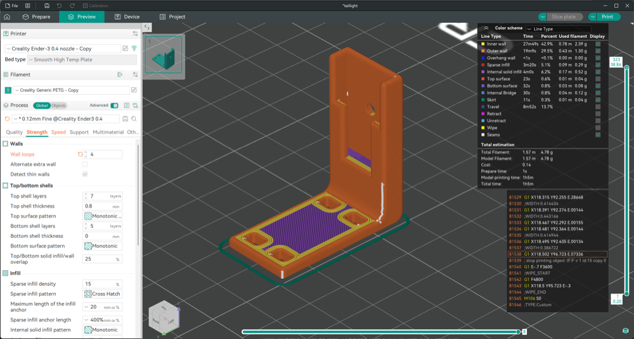Click the Print button
The image size is (634, 339).
[x=608, y=16]
